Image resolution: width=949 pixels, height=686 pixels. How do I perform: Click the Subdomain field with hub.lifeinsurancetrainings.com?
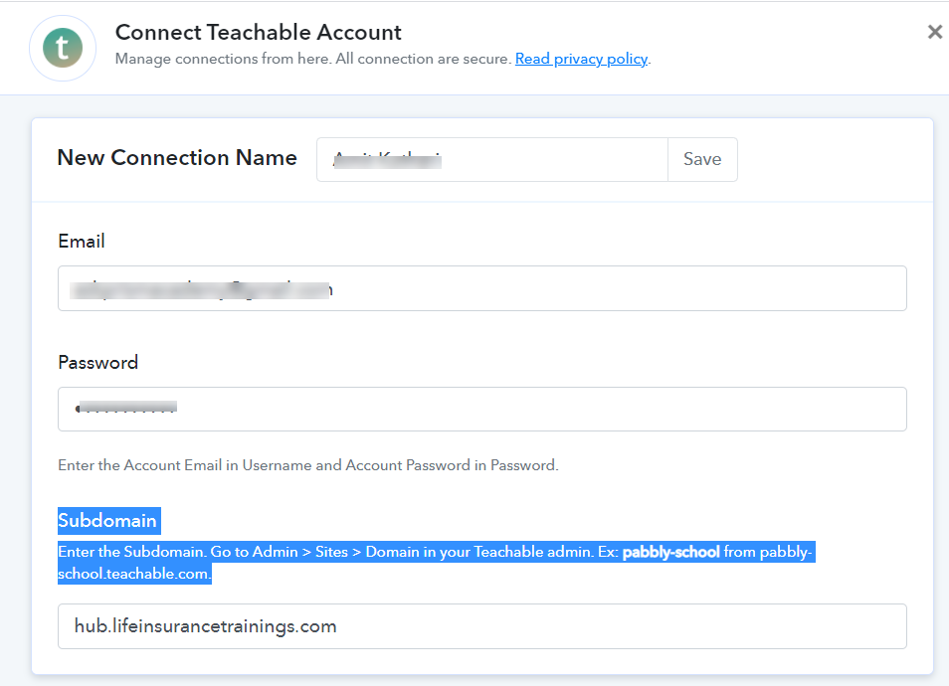point(481,626)
